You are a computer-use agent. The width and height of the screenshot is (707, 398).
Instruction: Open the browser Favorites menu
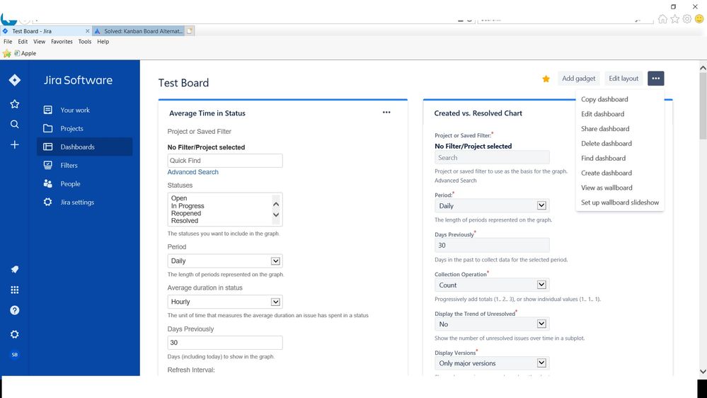point(62,42)
